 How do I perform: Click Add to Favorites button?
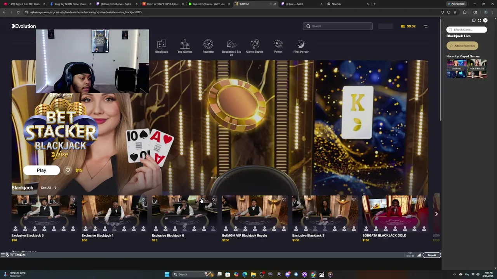[462, 46]
